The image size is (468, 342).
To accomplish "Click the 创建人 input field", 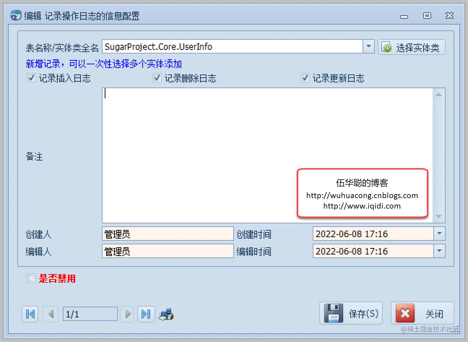I will tap(168, 234).
